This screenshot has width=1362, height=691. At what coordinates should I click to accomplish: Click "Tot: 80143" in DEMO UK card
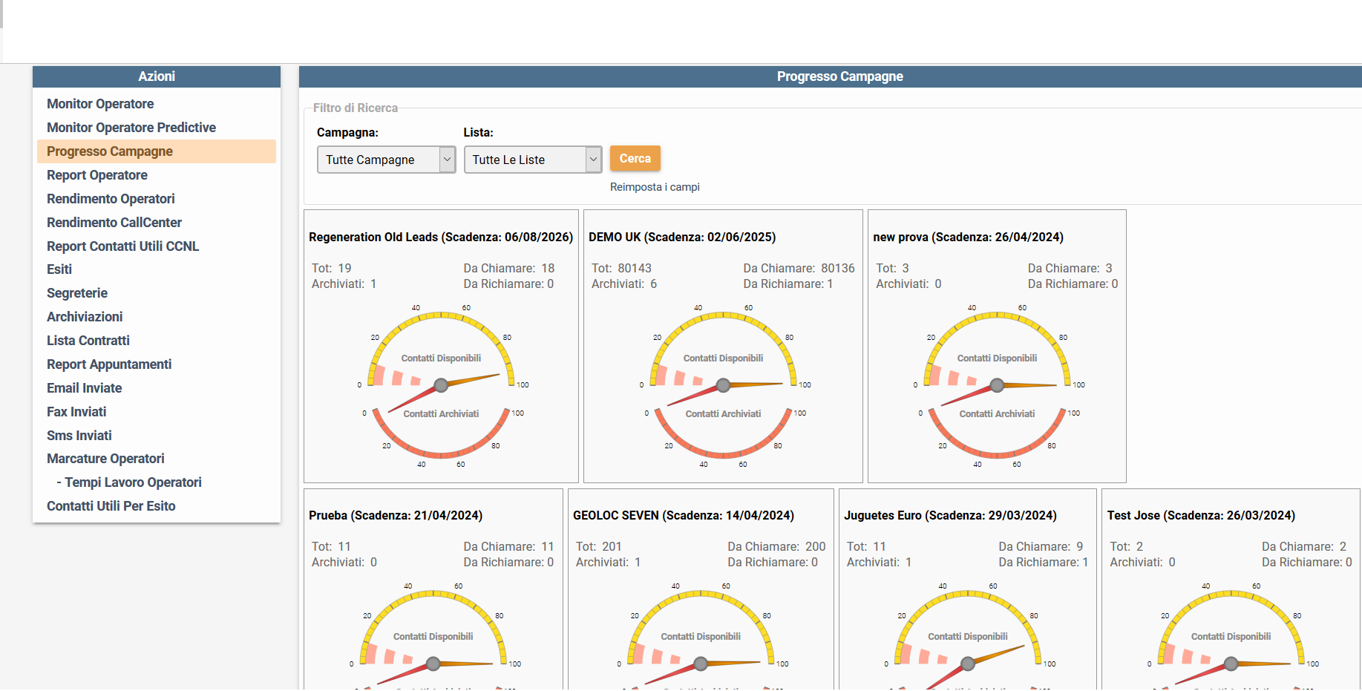(622, 269)
